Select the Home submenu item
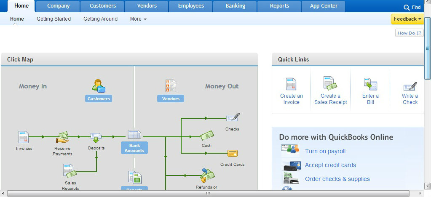431x197 pixels. pos(17,19)
